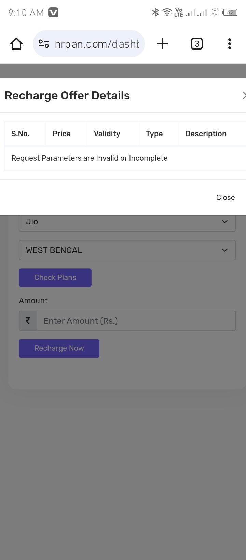Tap the Bluetooth status bar icon
The height and width of the screenshot is (560, 246).
[155, 13]
